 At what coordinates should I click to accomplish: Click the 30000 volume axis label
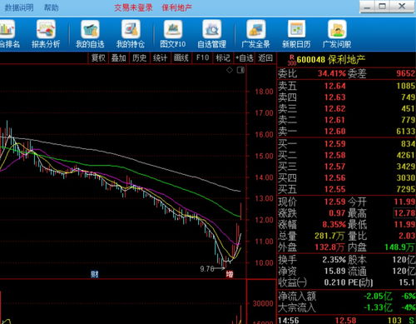point(263,304)
